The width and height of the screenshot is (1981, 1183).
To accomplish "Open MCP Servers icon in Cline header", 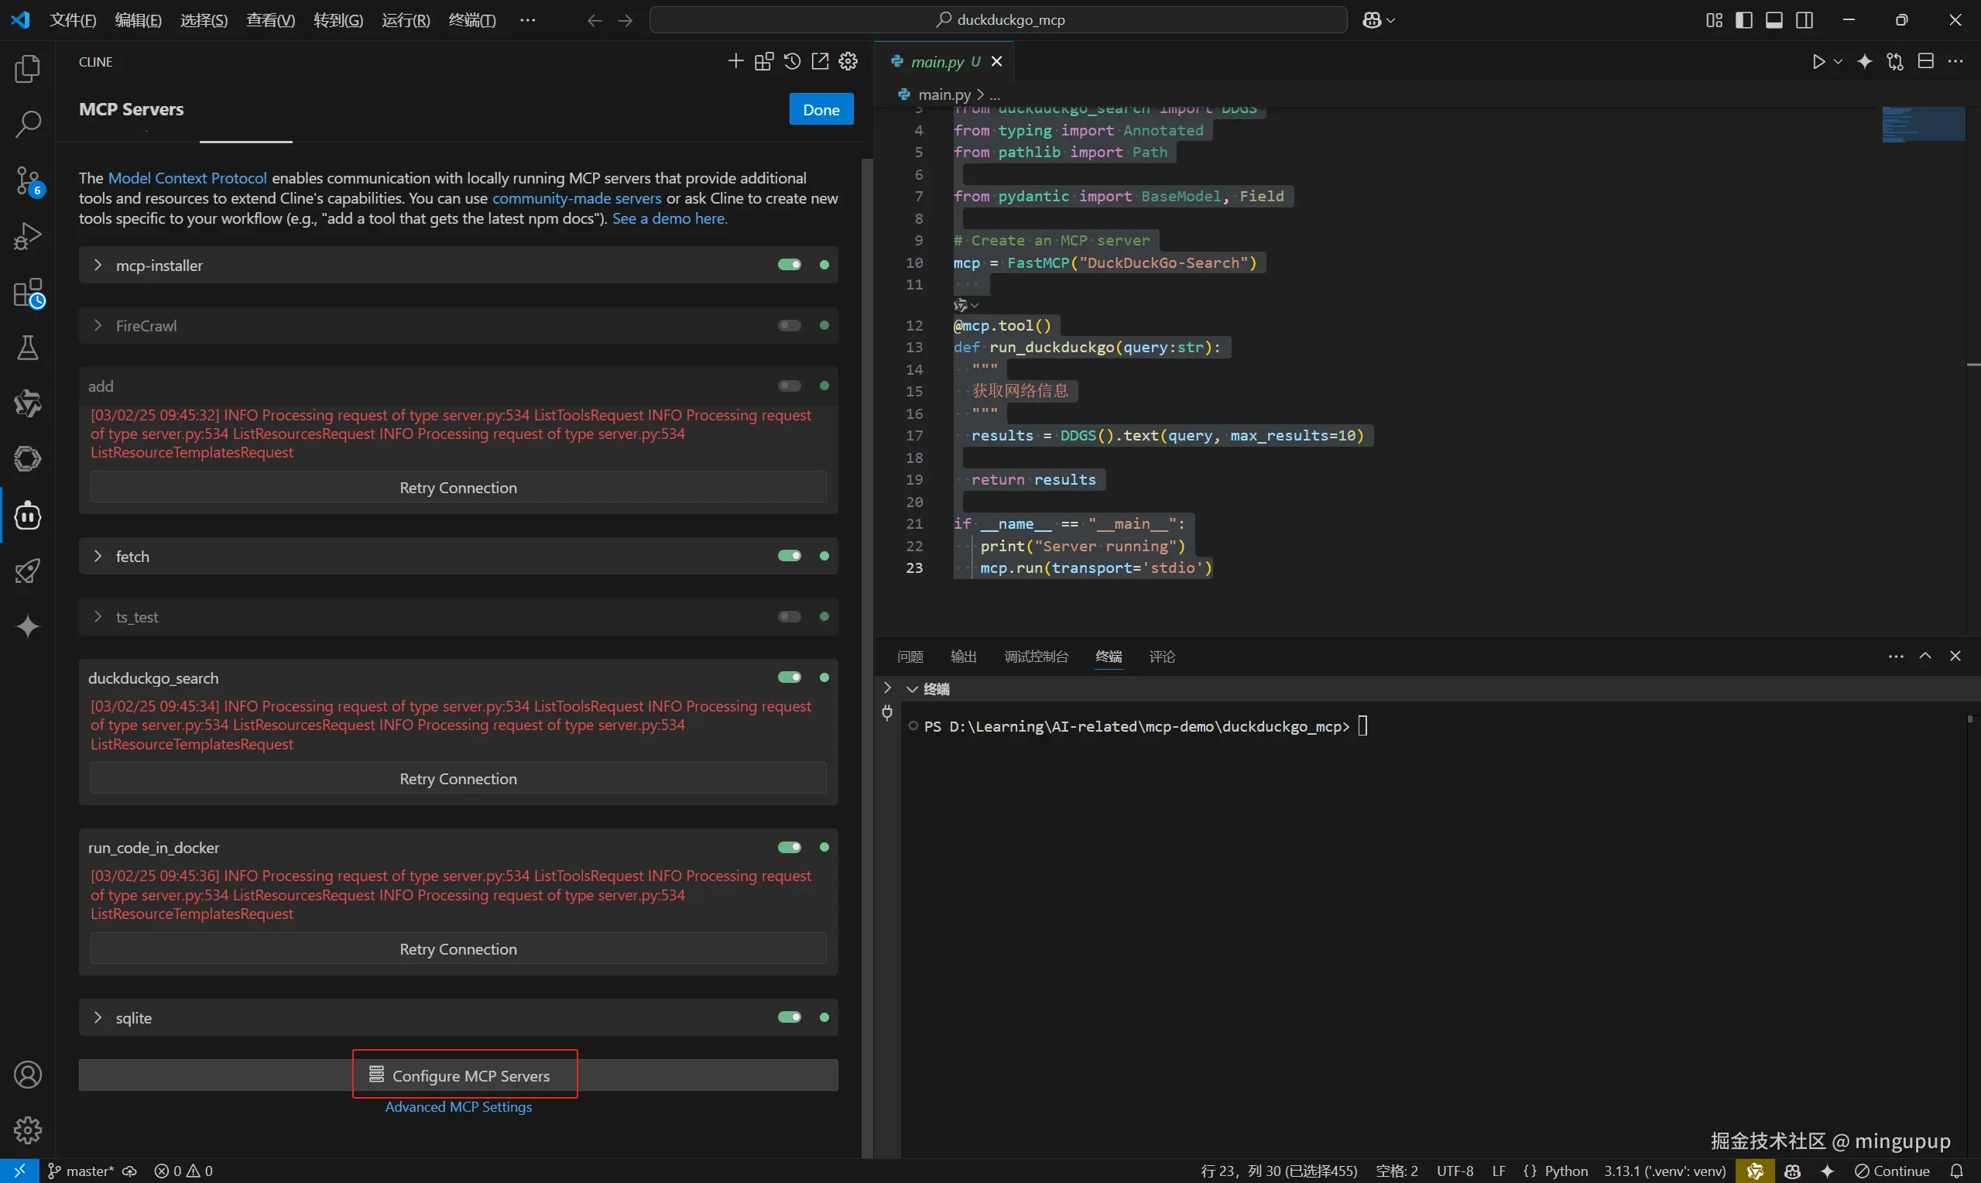I will tap(763, 61).
